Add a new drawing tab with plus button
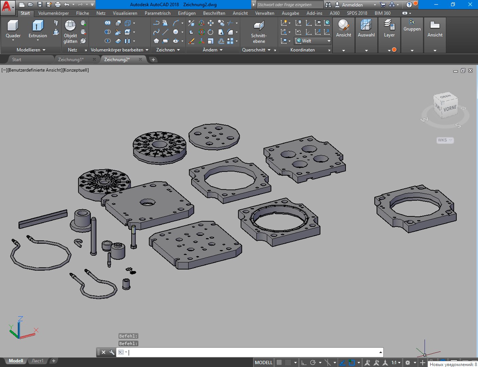The image size is (478, 367). [x=153, y=60]
